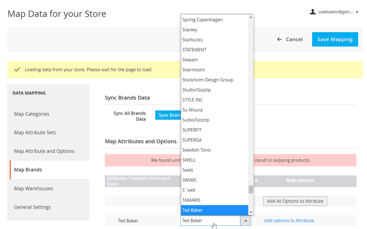Choose SUPERGA in the dropdown list
This screenshot has height=229, width=367.
[215, 140]
